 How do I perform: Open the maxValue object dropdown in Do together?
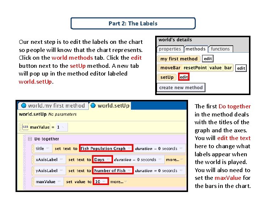pyautogui.click(x=59, y=181)
